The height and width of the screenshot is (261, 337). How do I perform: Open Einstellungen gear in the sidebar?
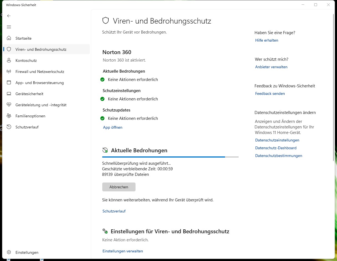click(9, 252)
